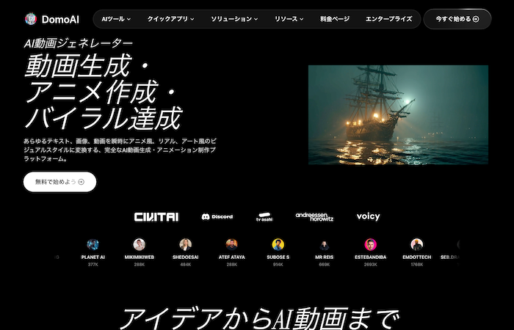Viewport: 514px width, 330px height.
Task: Select the SUBOSE S avatar
Action: pyautogui.click(x=278, y=245)
